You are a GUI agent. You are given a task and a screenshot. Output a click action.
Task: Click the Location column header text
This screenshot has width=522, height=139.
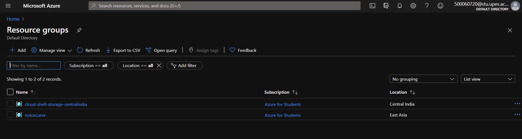(x=398, y=92)
